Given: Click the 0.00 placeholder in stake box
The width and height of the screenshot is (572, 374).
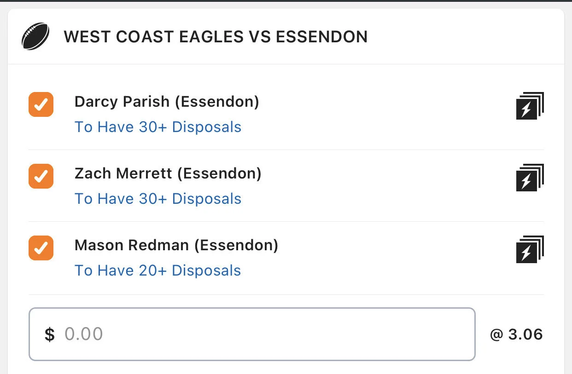Looking at the screenshot, I should tap(83, 334).
